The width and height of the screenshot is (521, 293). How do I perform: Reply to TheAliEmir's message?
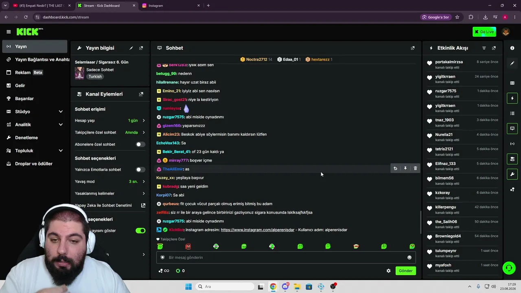[x=395, y=168]
